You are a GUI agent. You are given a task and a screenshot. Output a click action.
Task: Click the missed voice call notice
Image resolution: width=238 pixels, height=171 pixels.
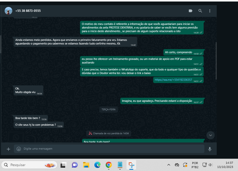pos(109,133)
